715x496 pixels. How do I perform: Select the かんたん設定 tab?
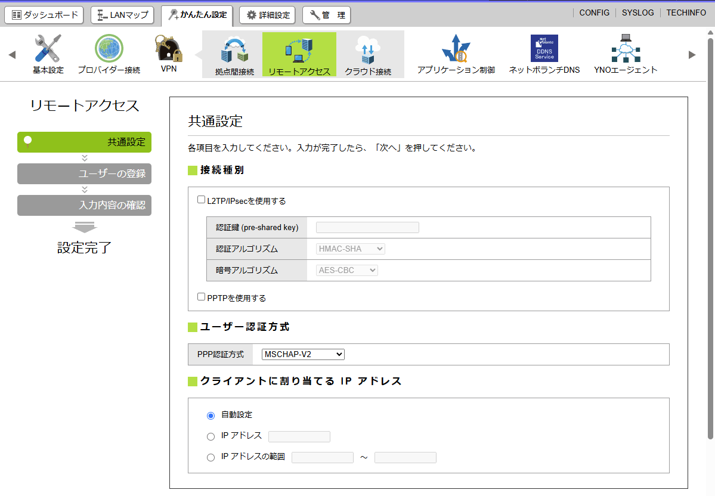point(197,15)
